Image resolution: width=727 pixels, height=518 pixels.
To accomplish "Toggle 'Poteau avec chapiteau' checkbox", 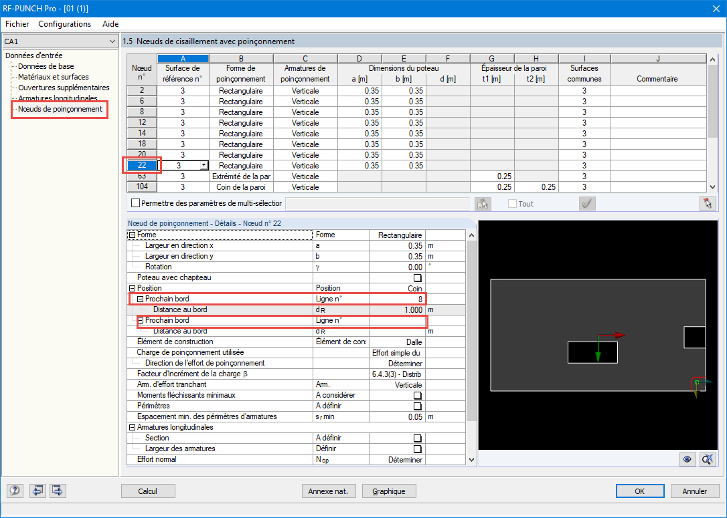I will point(417,278).
